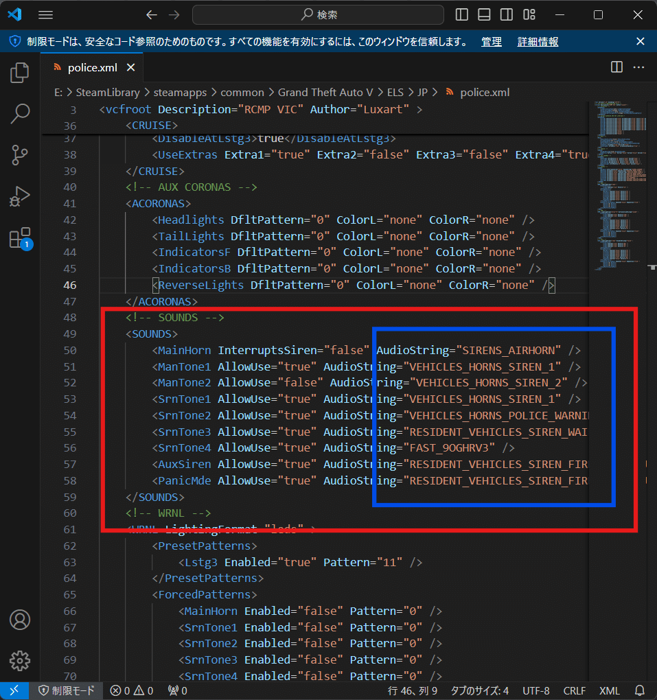The width and height of the screenshot is (657, 700).
Task: Click the minimap code overview
Action: point(621,185)
